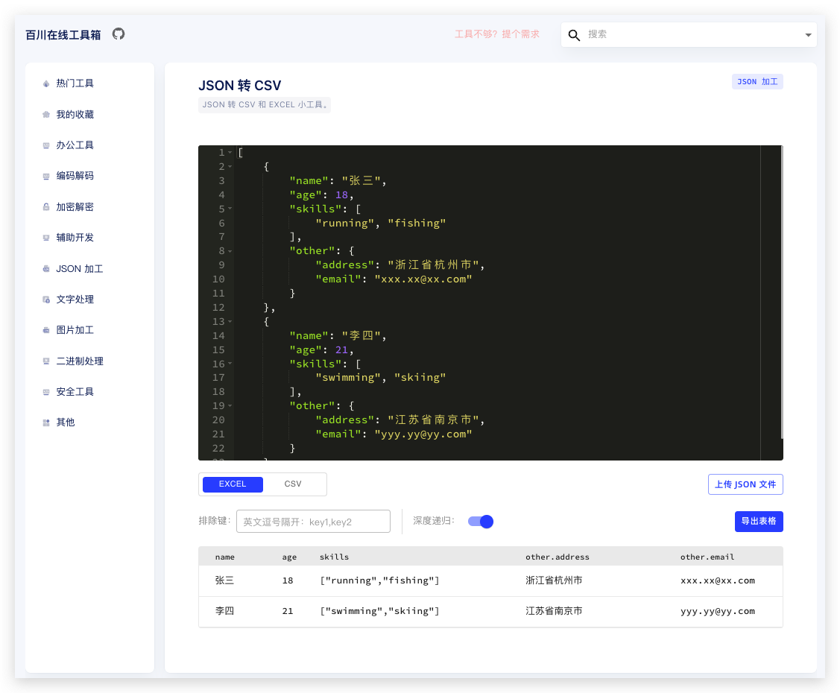The height and width of the screenshot is (693, 840).
Task: Toggle the 深度递归 switch
Action: click(x=481, y=522)
